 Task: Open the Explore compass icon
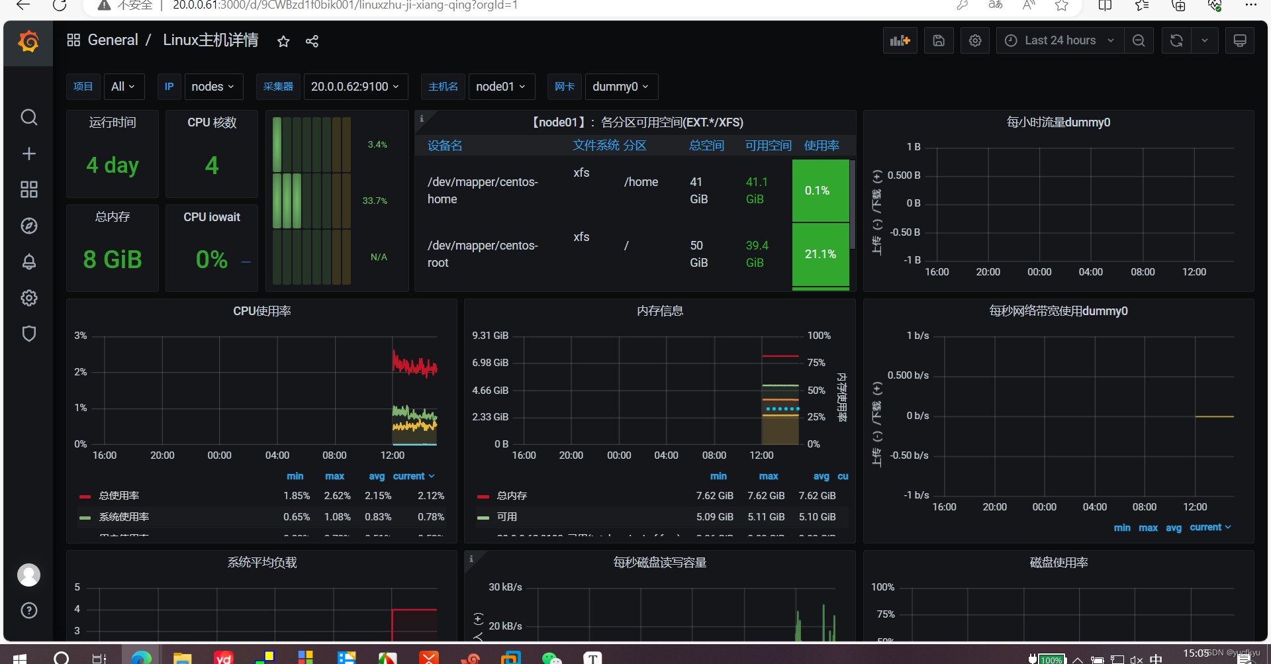pyautogui.click(x=28, y=226)
